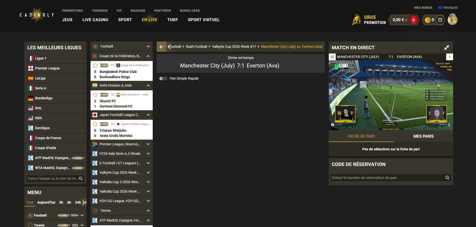Select Coupe de France in best leagues
The width and height of the screenshot is (476, 227).
(55, 138)
